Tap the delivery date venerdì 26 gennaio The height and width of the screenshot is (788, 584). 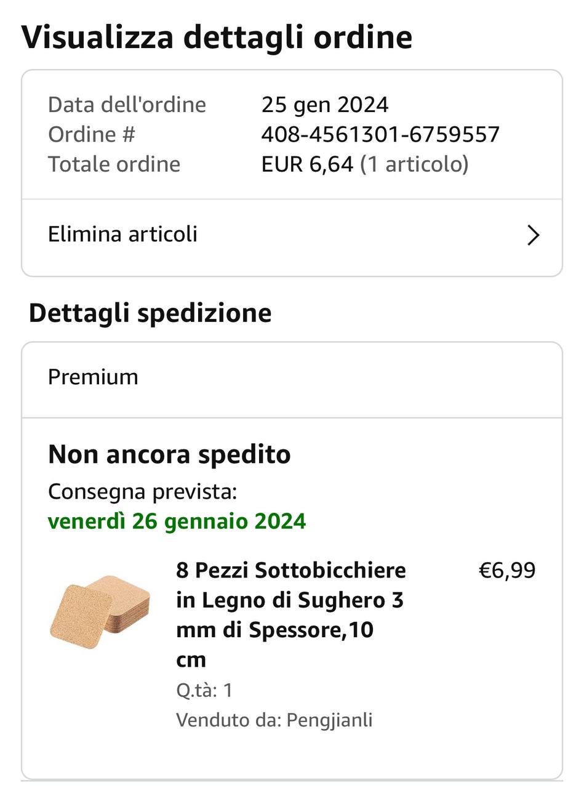pos(177,521)
